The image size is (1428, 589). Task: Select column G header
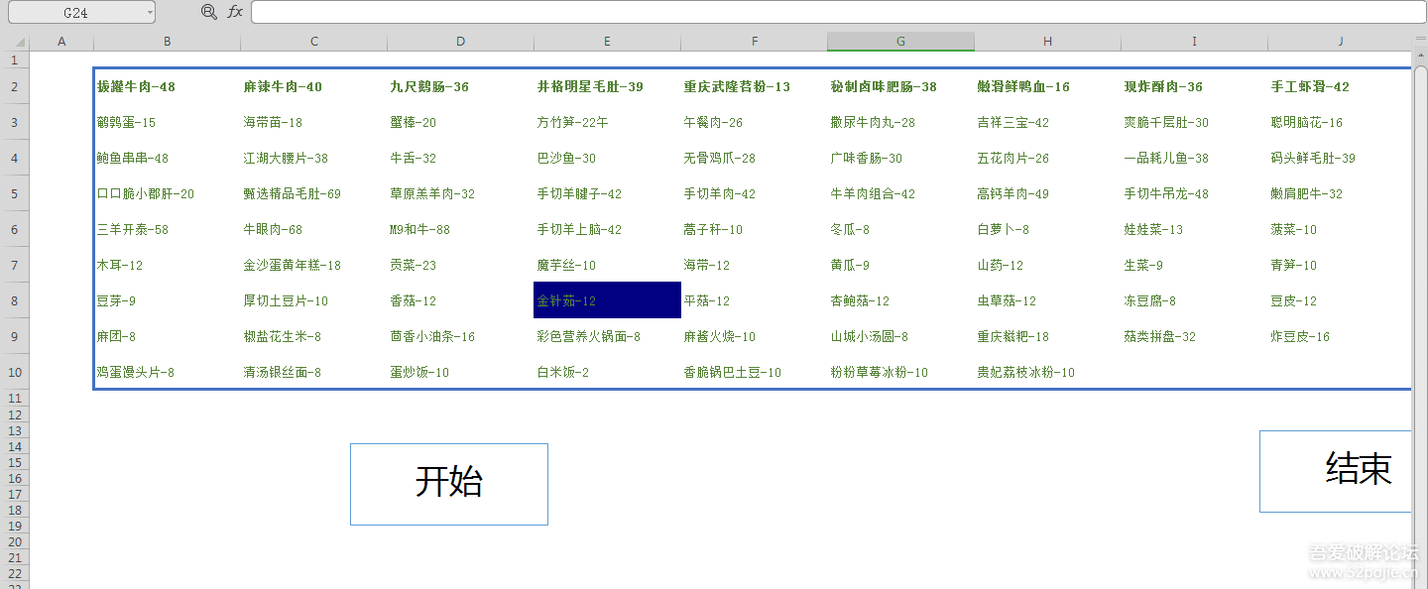pyautogui.click(x=900, y=42)
